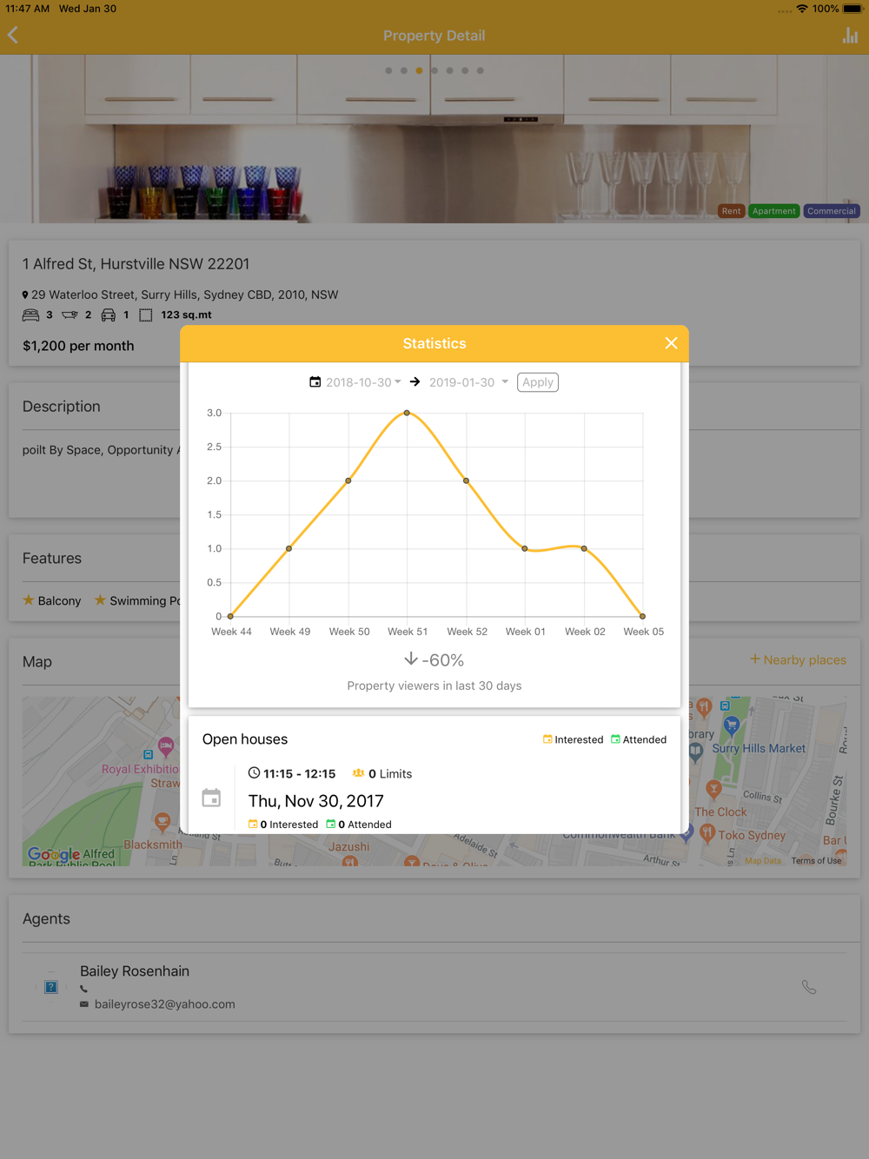
Task: Click the Interested legend item
Action: click(x=573, y=739)
